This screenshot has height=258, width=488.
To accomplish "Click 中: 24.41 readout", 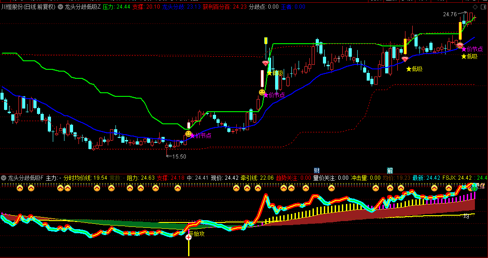I will (x=198, y=178).
